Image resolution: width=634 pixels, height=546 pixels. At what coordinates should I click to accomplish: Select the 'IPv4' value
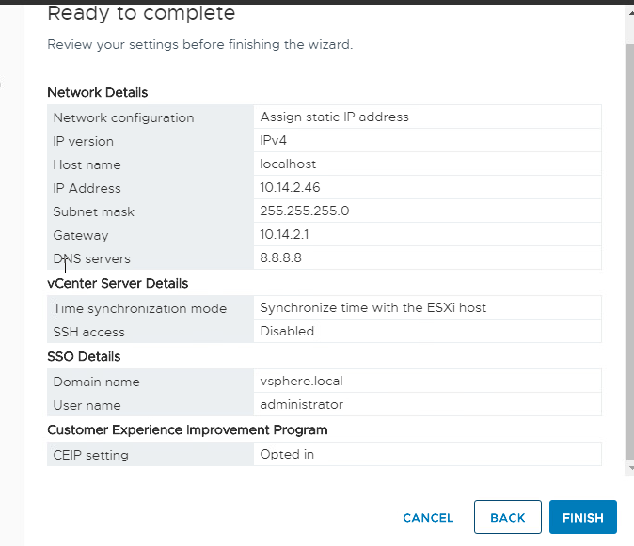274,141
